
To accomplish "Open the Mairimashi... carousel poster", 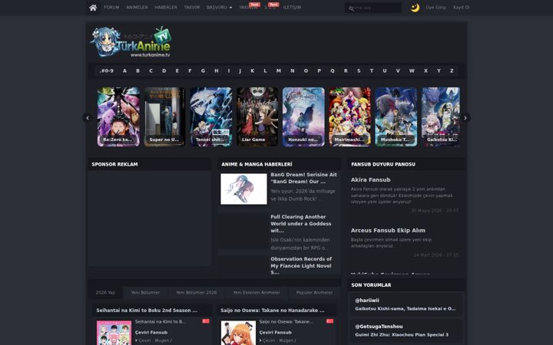I will (350, 117).
